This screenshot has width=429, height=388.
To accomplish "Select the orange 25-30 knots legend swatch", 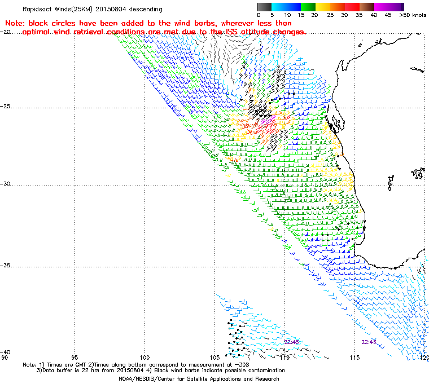I will 338,7.
